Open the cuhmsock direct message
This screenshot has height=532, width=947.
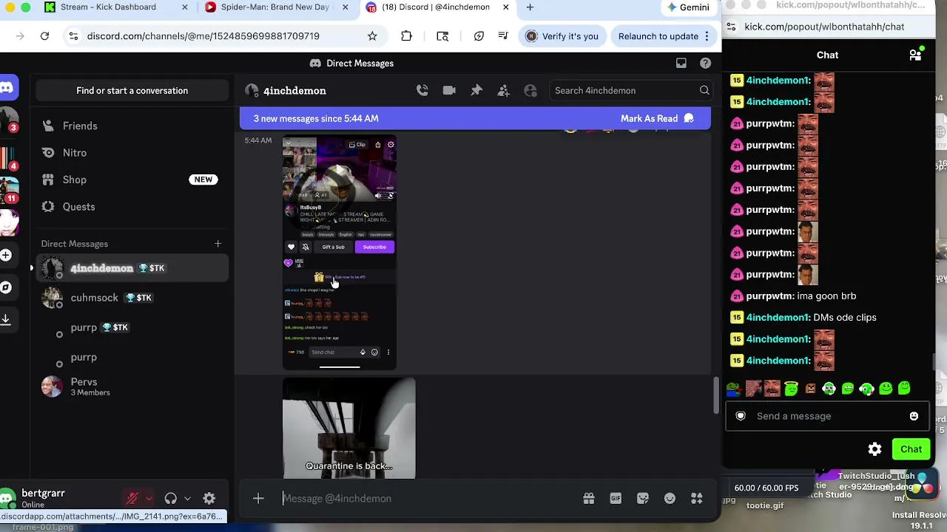132,298
